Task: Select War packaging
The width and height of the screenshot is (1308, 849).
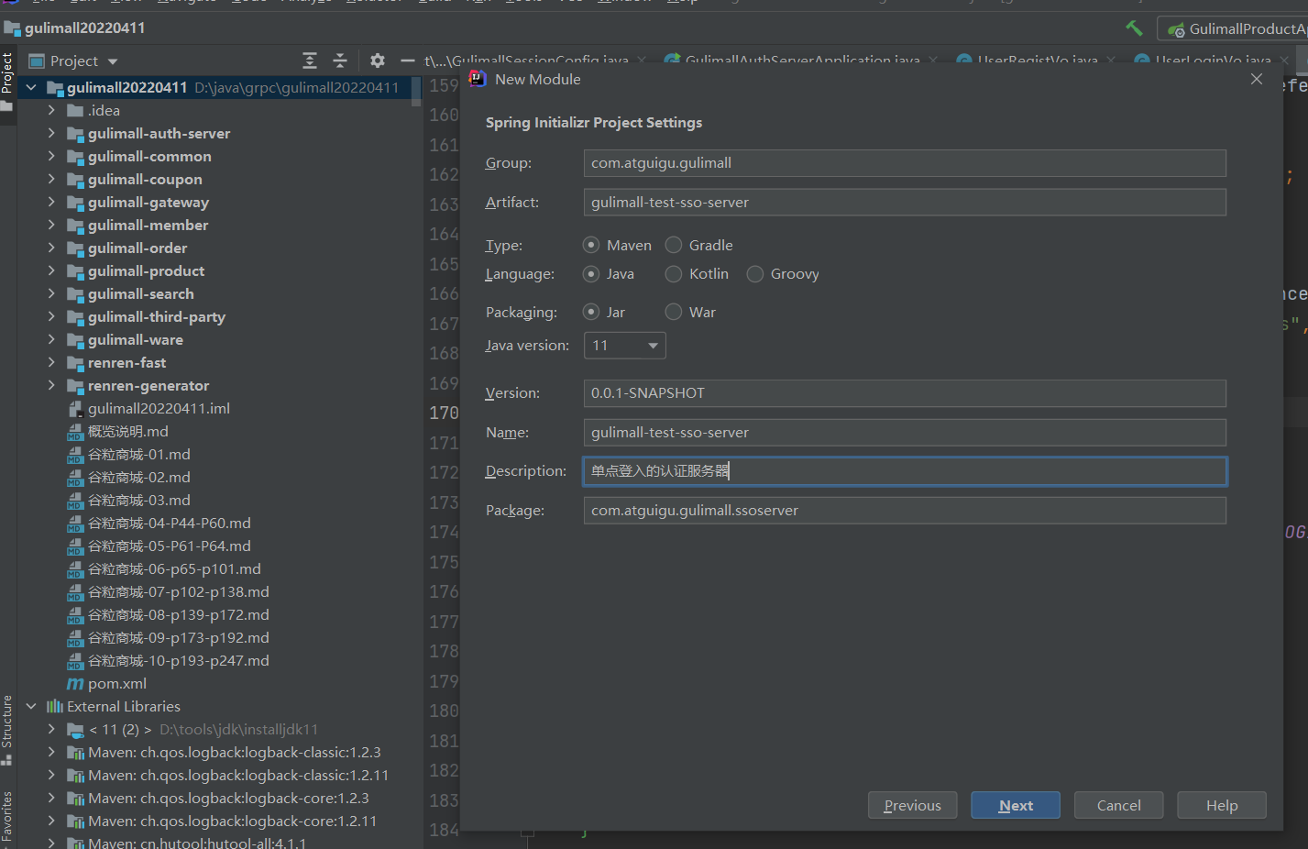Action: point(674,312)
